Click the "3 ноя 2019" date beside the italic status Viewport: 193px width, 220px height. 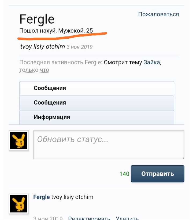click(x=80, y=47)
